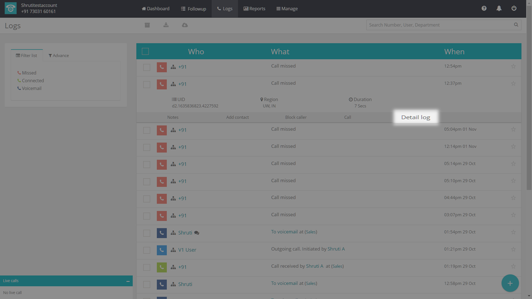Toggle the select-all checkbox in header
This screenshot has height=299, width=532.
point(145,51)
